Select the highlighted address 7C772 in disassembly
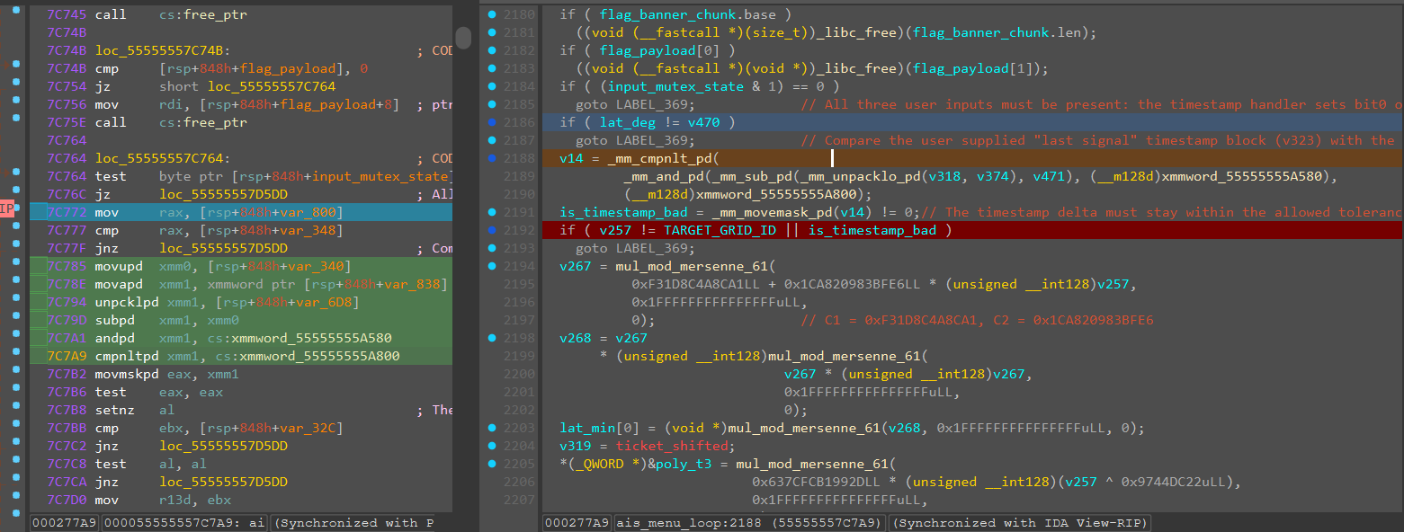The height and width of the screenshot is (532, 1404). coord(65,213)
